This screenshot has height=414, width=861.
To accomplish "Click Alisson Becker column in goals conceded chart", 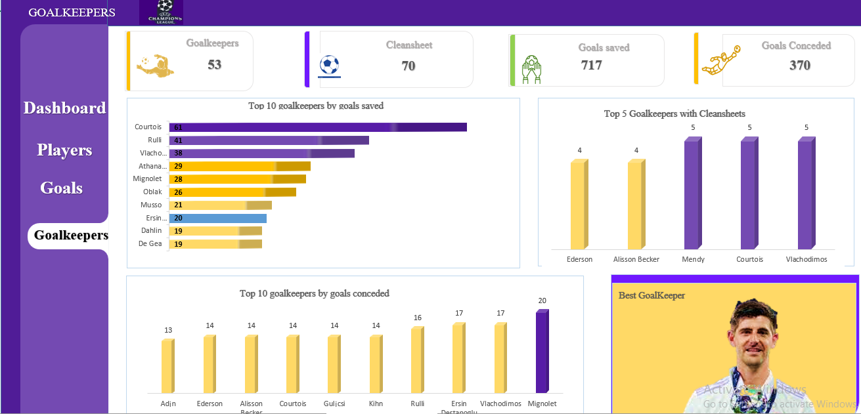I will [251, 364].
